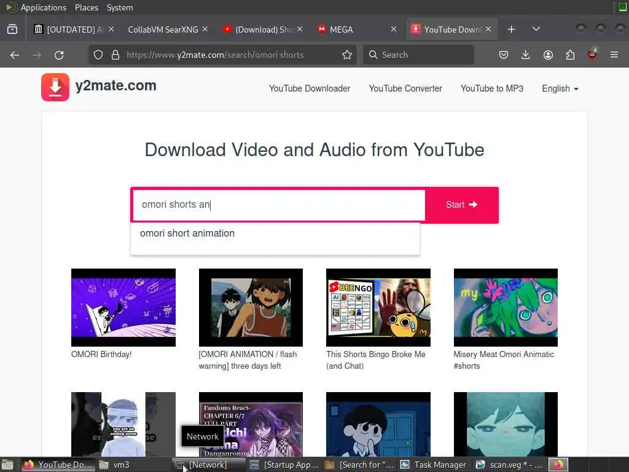
Task: Open a new browser tab
Action: [x=511, y=29]
